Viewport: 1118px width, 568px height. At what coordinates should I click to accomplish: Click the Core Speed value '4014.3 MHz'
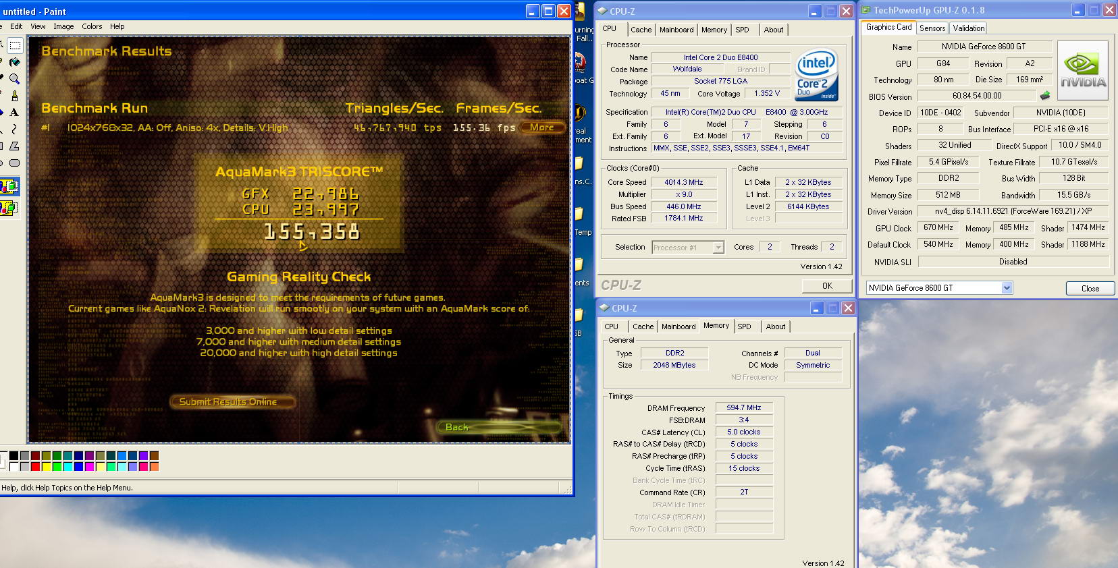point(683,182)
